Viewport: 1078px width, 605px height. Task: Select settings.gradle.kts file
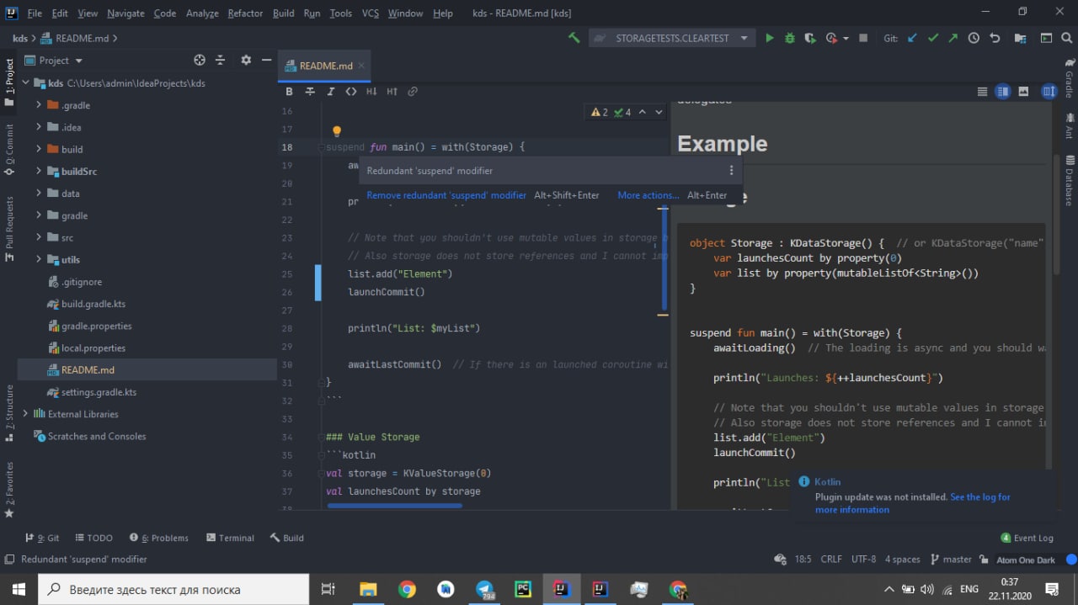(x=99, y=392)
